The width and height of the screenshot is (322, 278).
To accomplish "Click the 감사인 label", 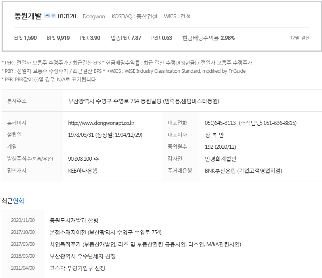I will pos(175,159).
